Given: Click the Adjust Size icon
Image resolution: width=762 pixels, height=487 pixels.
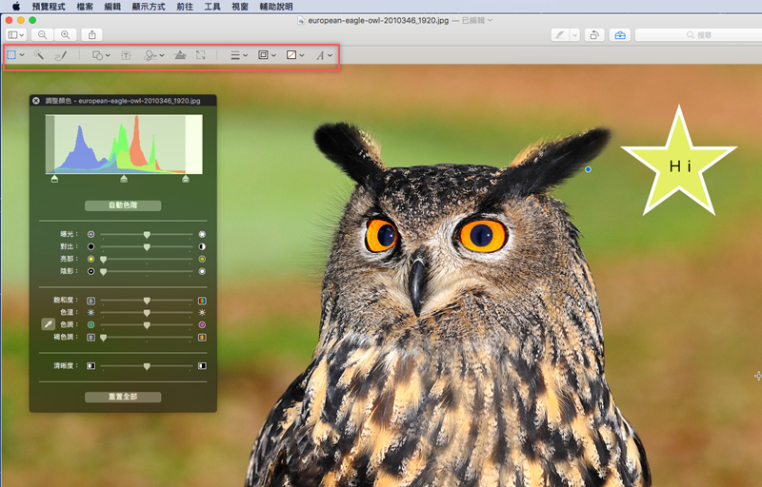Looking at the screenshot, I should [x=201, y=56].
